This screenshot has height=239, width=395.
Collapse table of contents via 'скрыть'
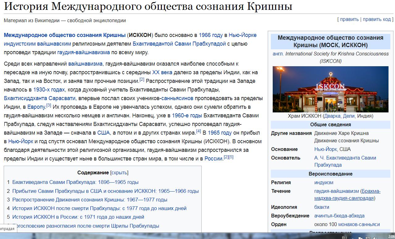[x=119, y=172]
